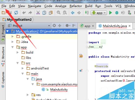Navigate Forward with the right arrow icon
This screenshot has width=135, height=100.
79,13
